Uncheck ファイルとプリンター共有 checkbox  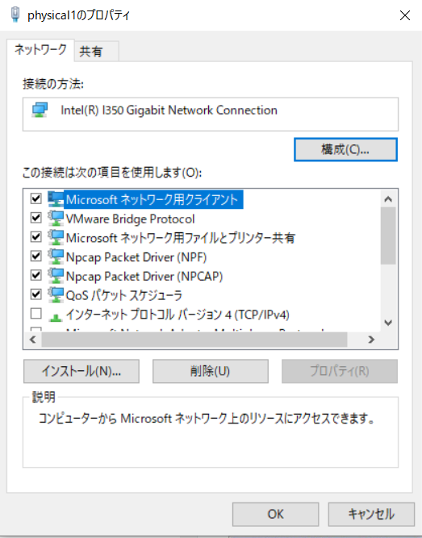pyautogui.click(x=36, y=237)
